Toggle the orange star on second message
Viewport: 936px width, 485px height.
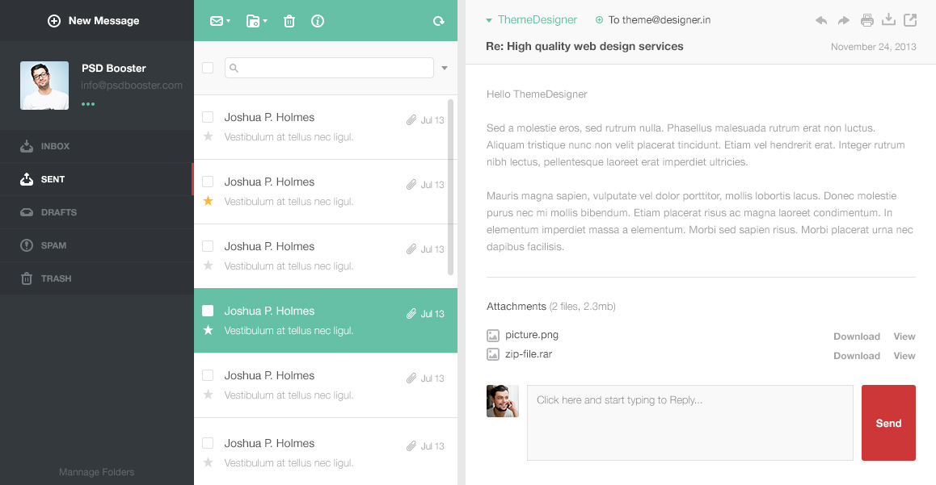click(208, 201)
